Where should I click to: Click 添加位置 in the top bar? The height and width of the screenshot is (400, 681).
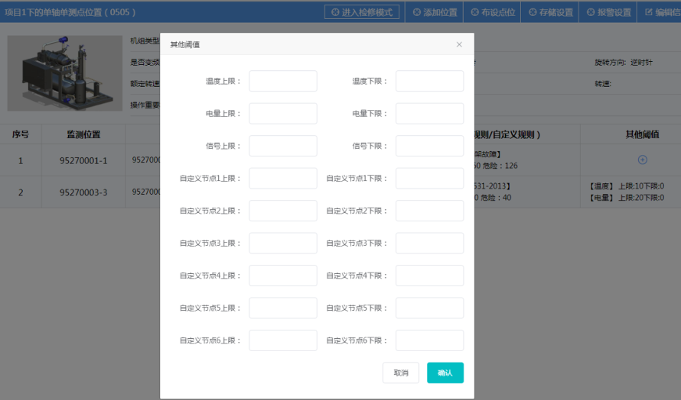point(435,12)
